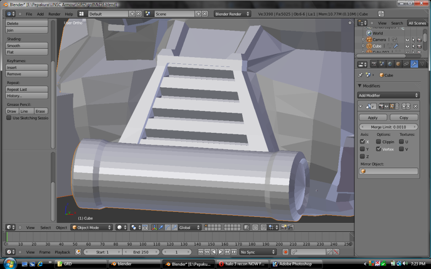Enable the Z axis mirror checkbox

[362, 156]
